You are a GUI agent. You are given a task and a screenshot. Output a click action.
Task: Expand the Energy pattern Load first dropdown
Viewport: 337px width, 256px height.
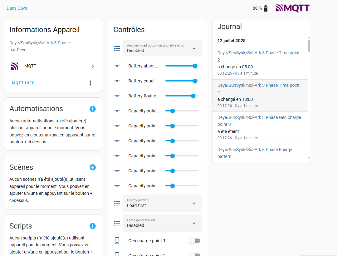[162, 203]
